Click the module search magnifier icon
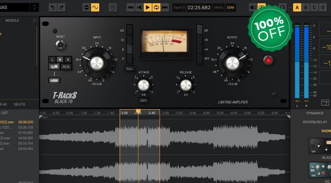Viewport: 331px width, 183px height. (35, 20)
